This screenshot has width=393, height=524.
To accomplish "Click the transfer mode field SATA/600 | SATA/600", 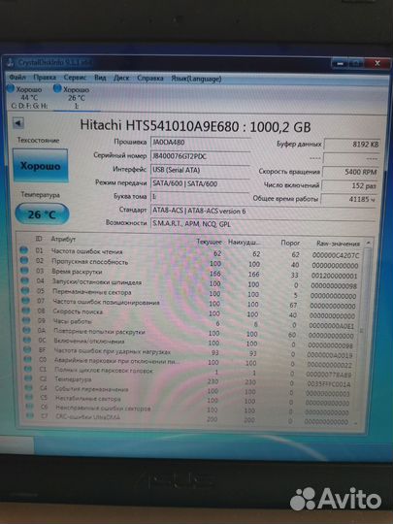I will coord(200,183).
